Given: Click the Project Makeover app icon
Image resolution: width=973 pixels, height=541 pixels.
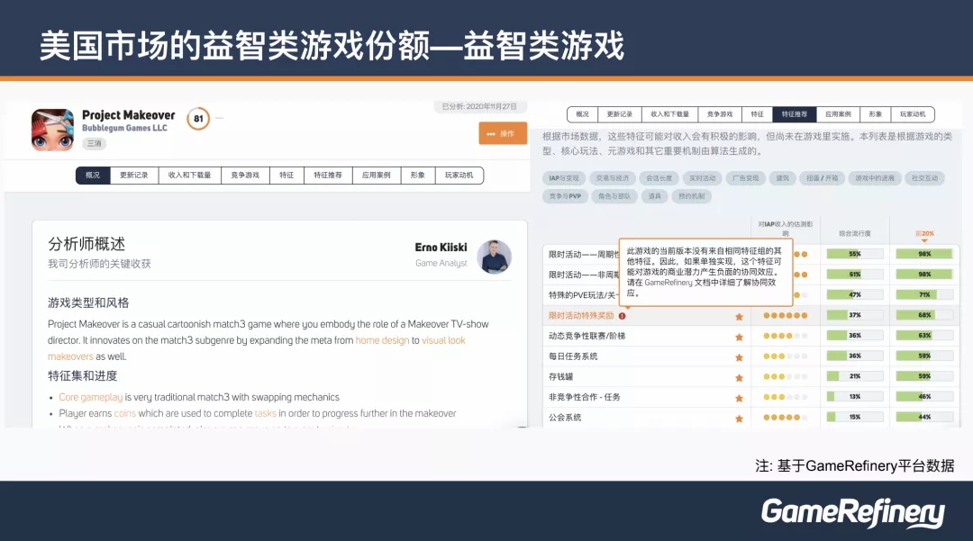Looking at the screenshot, I should tap(53, 131).
